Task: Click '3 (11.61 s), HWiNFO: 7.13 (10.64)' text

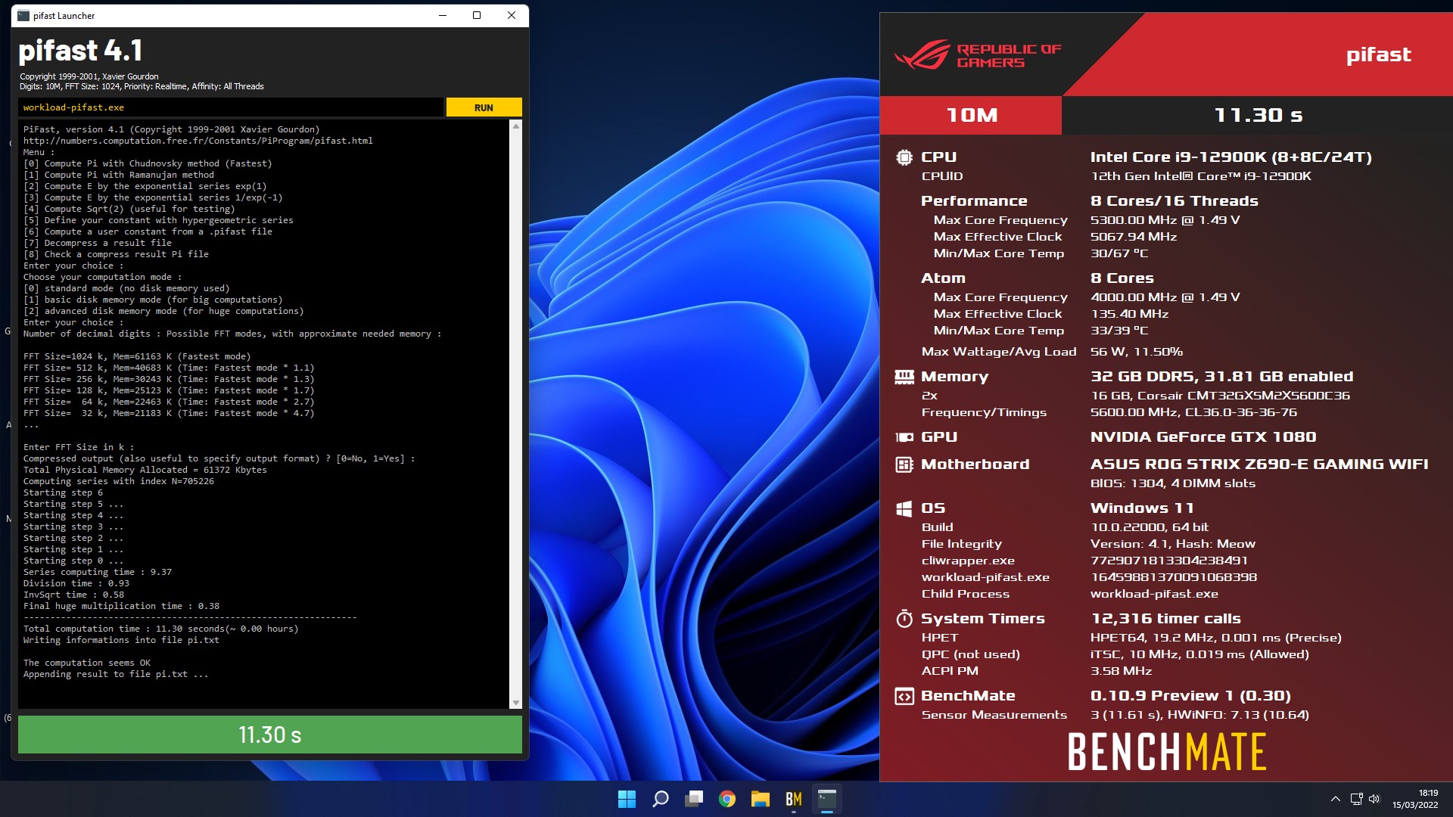Action: [1199, 715]
